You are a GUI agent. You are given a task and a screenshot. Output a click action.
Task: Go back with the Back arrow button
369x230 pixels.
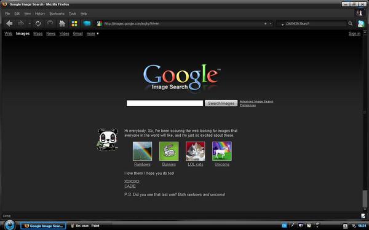9,23
